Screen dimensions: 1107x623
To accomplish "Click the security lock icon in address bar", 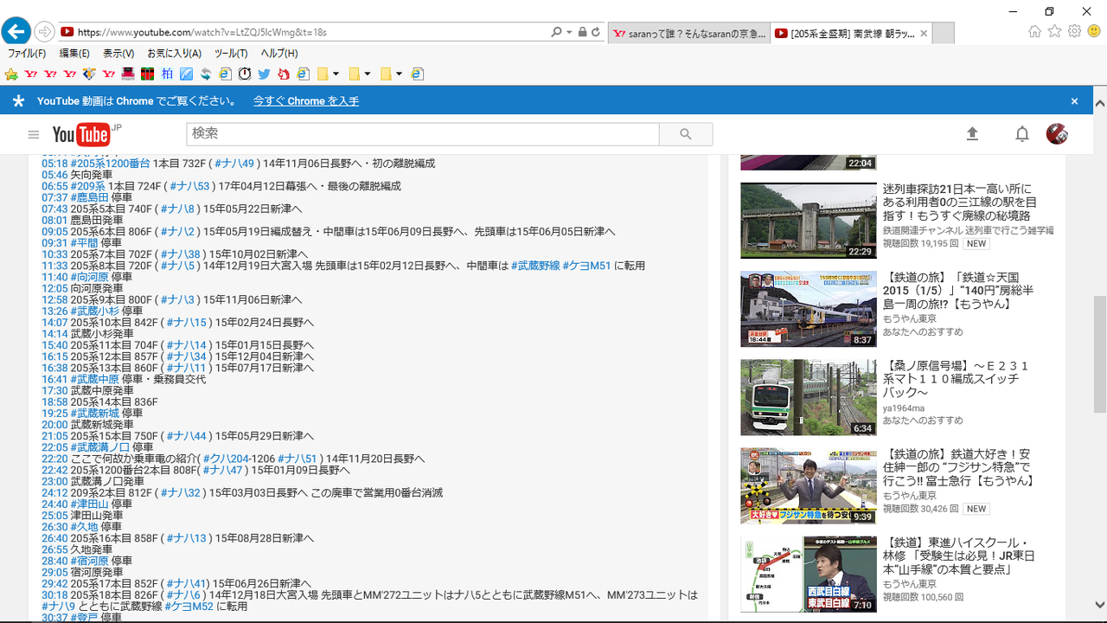I will coord(582,33).
